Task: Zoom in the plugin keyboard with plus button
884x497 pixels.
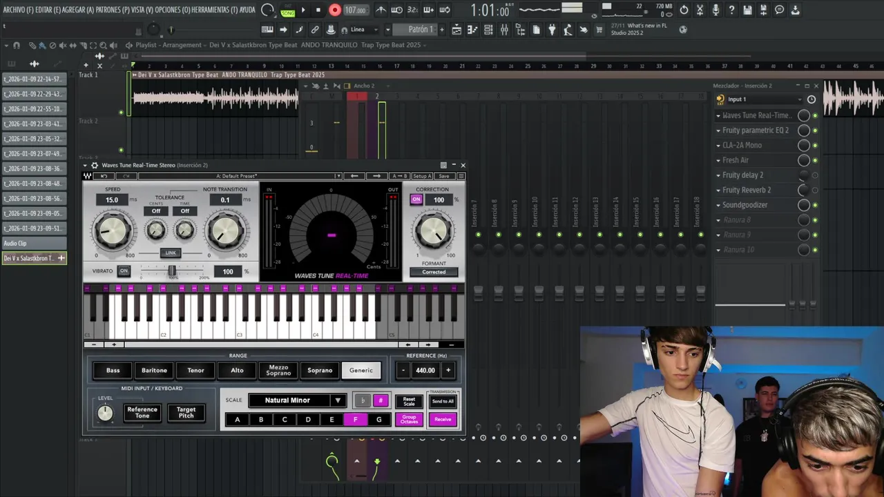Action: (x=114, y=344)
